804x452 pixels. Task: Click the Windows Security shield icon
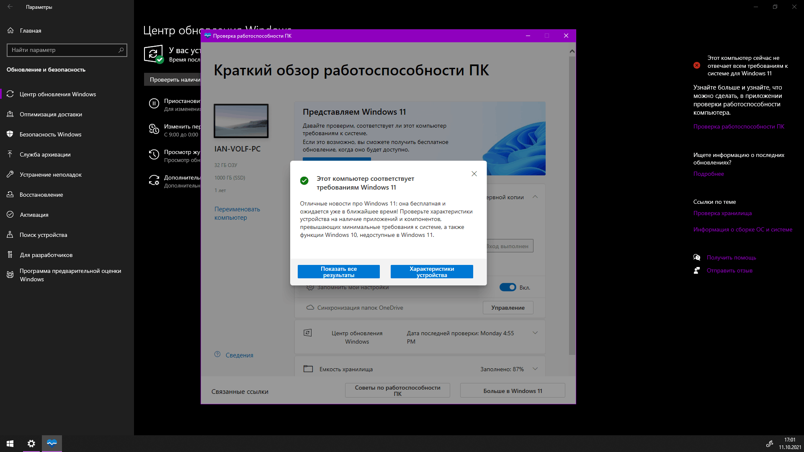tap(10, 134)
